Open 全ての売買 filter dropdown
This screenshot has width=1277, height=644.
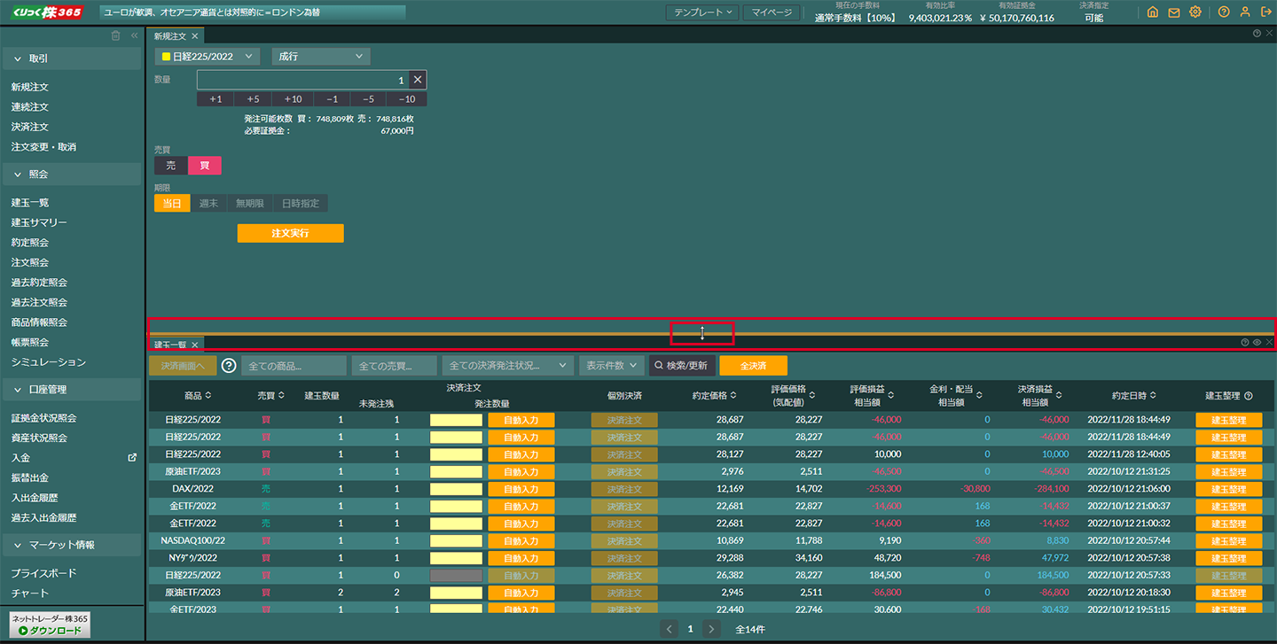click(395, 365)
